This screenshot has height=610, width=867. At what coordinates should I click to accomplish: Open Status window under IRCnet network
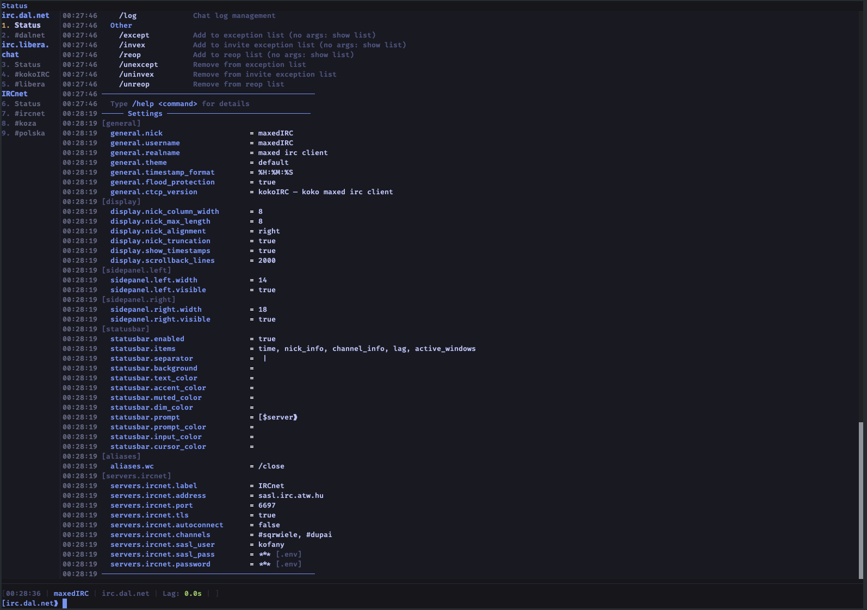pyautogui.click(x=27, y=104)
